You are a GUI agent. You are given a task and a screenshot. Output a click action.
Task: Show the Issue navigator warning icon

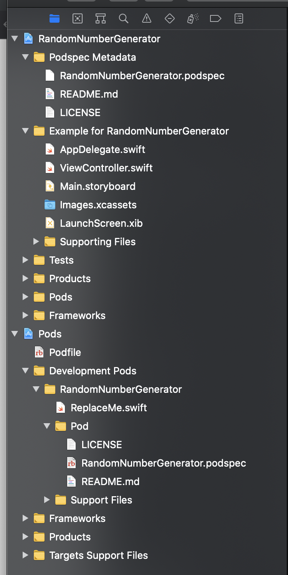tap(146, 18)
